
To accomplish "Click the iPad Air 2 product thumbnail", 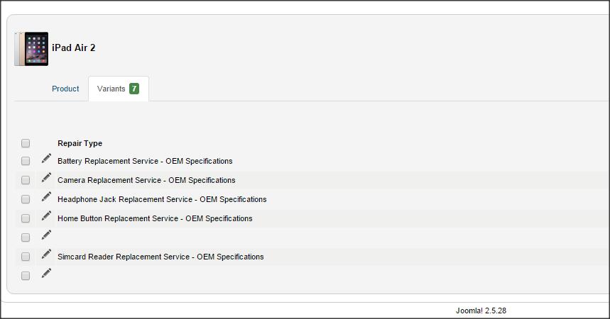I will pos(31,49).
